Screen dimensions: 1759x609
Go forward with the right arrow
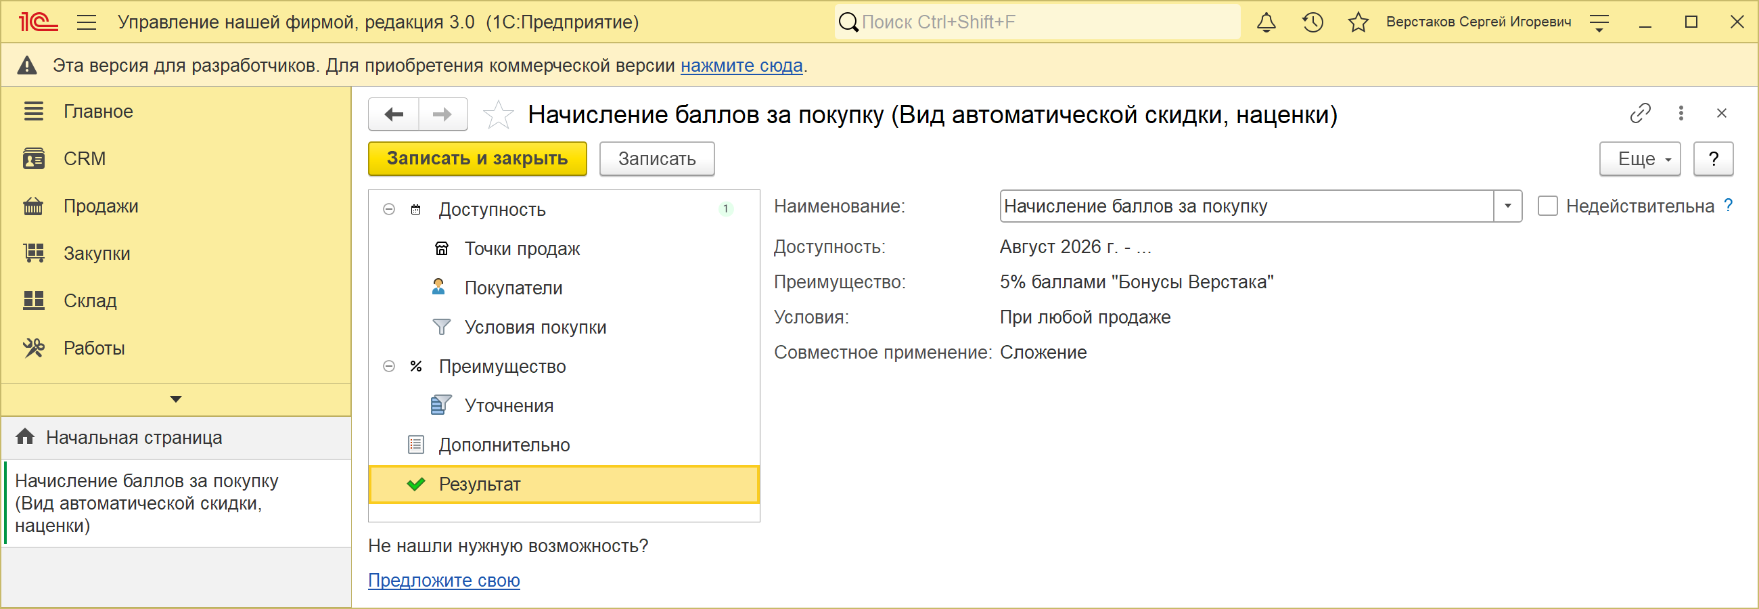coord(442,114)
